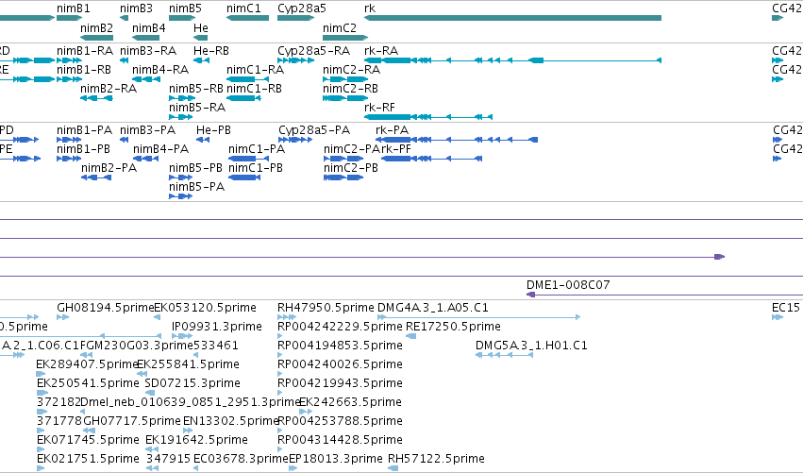The height and width of the screenshot is (473, 803).
Task: Click the EC03678.3prime EST label
Action: [242, 459]
